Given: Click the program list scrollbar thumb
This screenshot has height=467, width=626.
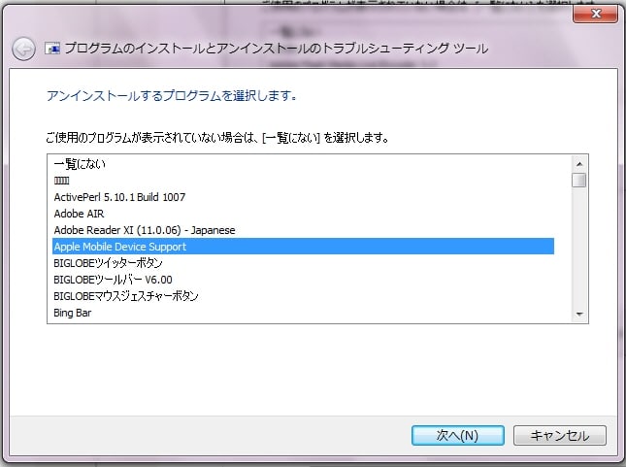Looking at the screenshot, I should (x=578, y=180).
